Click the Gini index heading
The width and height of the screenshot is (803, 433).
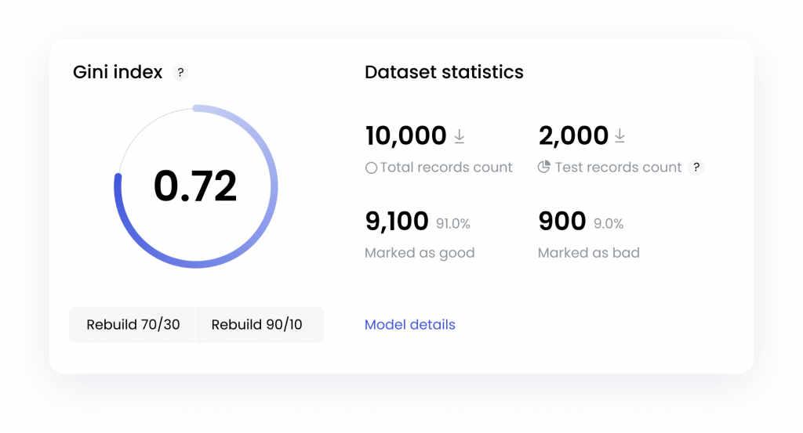118,72
